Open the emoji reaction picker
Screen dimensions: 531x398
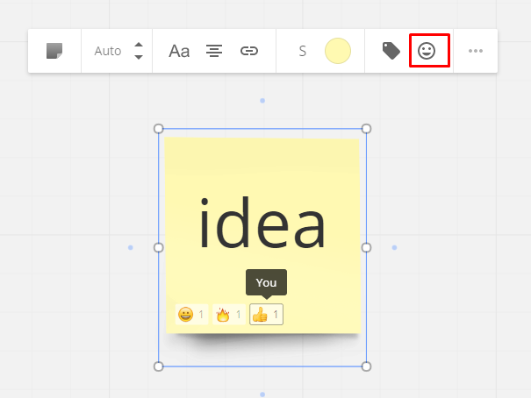tap(429, 51)
